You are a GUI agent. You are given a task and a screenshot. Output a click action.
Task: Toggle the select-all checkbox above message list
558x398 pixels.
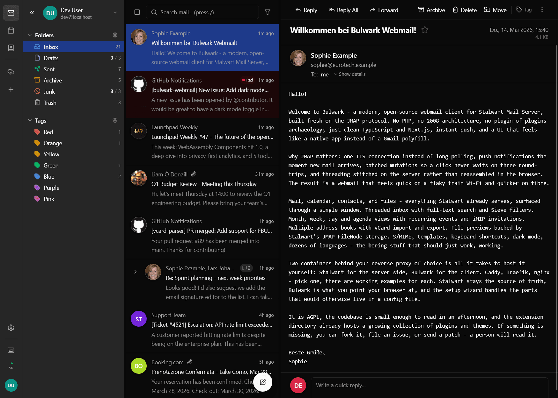click(137, 12)
